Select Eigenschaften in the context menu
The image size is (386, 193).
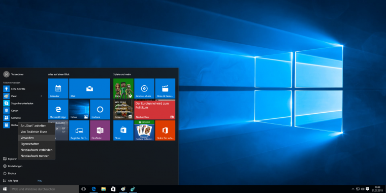[x=37, y=144]
